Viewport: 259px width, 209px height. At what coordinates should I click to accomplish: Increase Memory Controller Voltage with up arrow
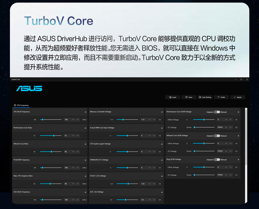[150, 120]
